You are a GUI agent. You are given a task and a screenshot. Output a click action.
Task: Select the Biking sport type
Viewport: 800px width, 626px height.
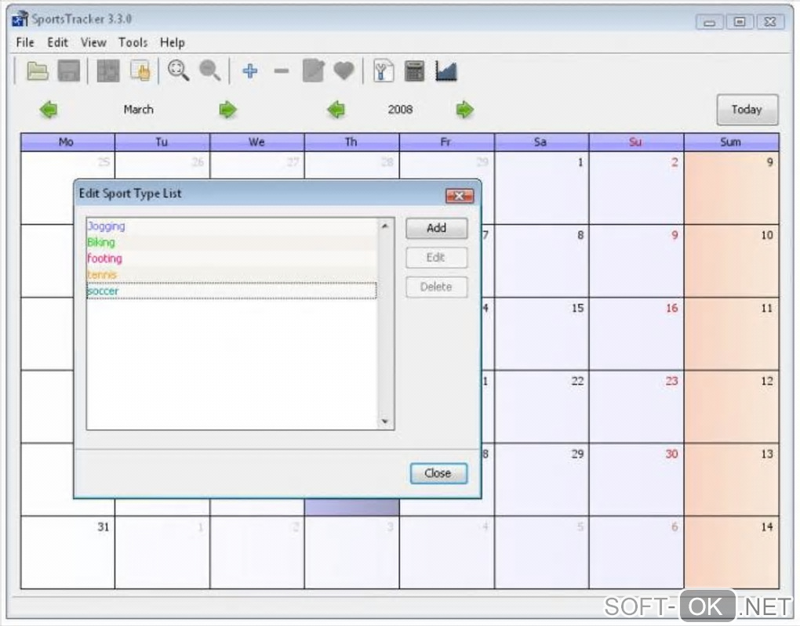[x=232, y=243]
